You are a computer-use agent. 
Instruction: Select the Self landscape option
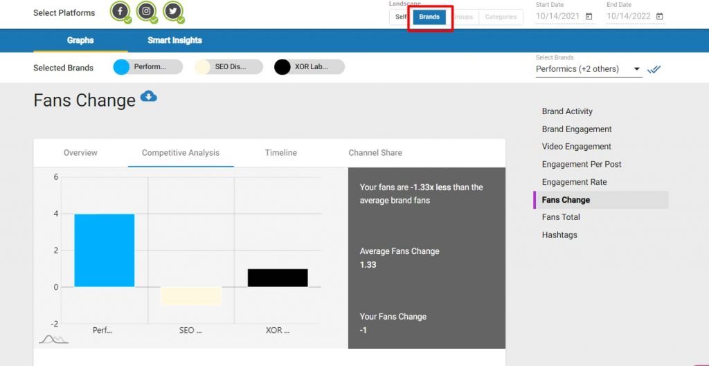point(402,17)
